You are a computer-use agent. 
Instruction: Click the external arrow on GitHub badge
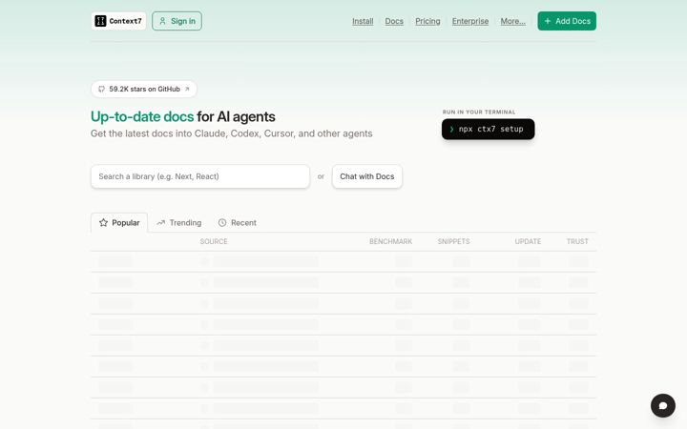pyautogui.click(x=187, y=89)
